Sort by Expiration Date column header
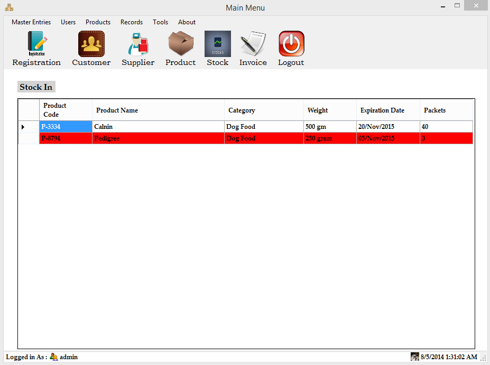Viewport: 490px width, 365px height. pyautogui.click(x=388, y=110)
